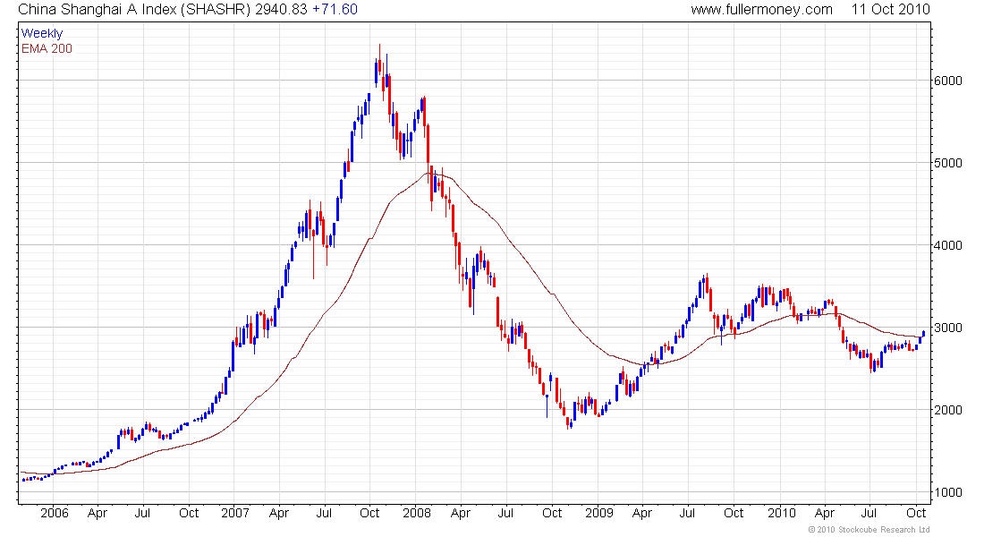The width and height of the screenshot is (984, 537).
Task: Click the 2007 x-axis label
Action: 235,513
